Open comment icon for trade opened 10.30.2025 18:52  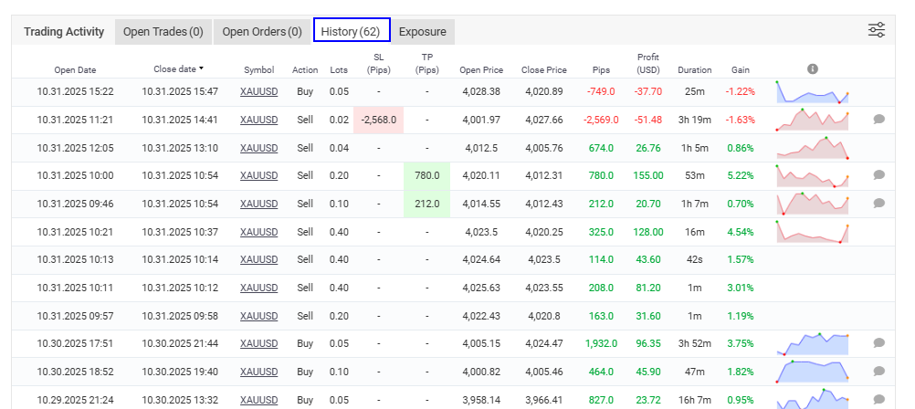[878, 372]
